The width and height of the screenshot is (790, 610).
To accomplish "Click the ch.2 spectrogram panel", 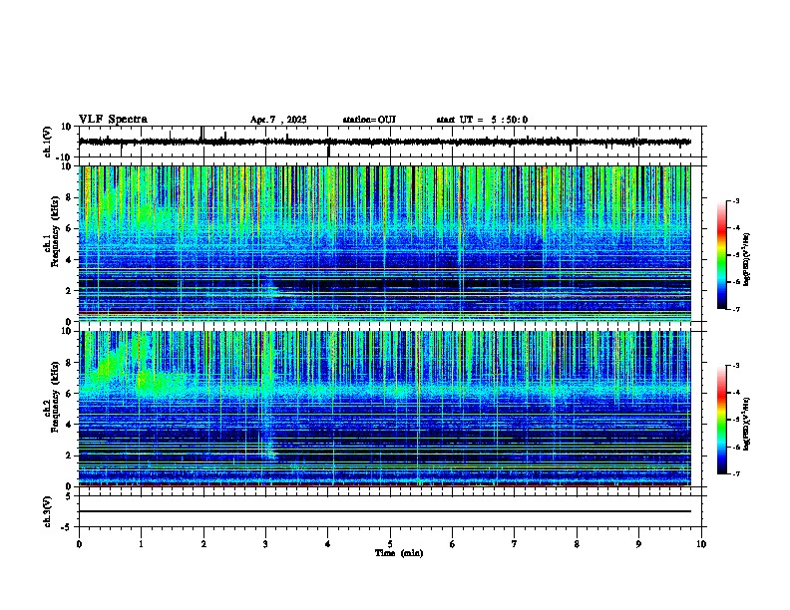I will [x=384, y=409].
